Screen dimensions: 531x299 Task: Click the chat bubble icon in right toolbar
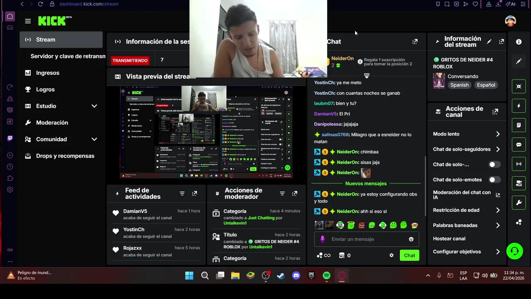click(x=519, y=145)
